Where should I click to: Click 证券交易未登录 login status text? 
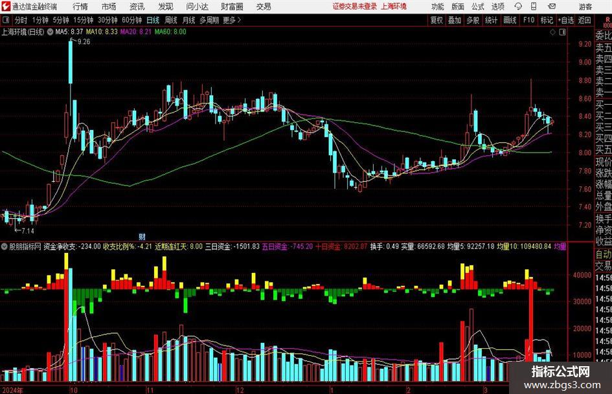coord(355,6)
